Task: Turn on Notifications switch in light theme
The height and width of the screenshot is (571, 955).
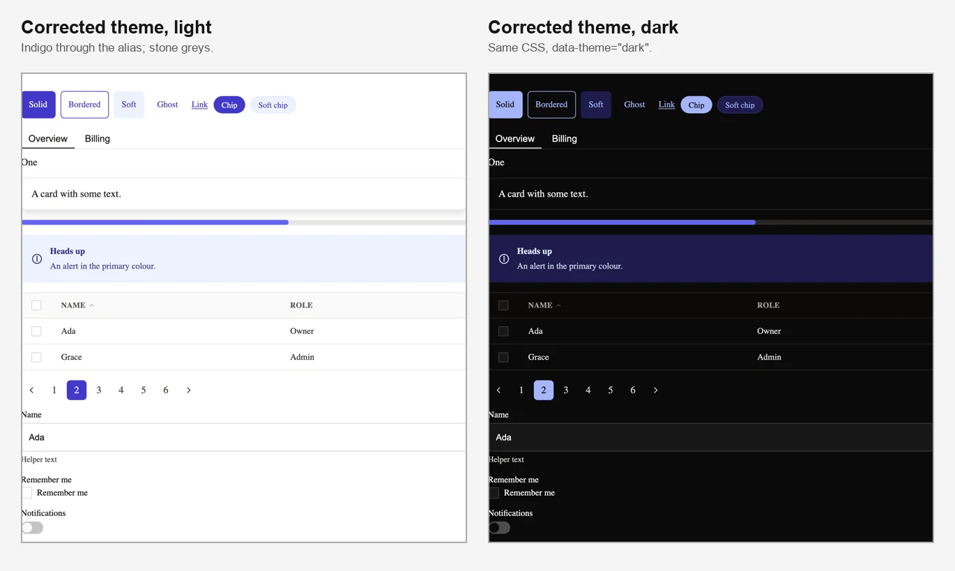Action: (32, 528)
